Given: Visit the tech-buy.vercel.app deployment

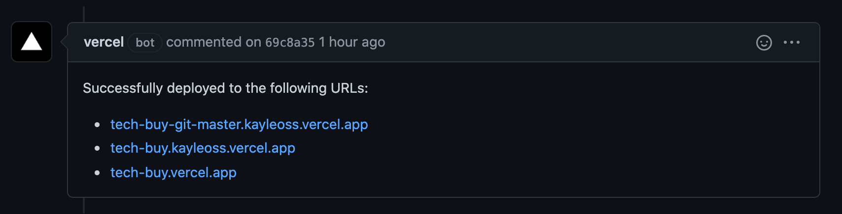Looking at the screenshot, I should (x=174, y=173).
